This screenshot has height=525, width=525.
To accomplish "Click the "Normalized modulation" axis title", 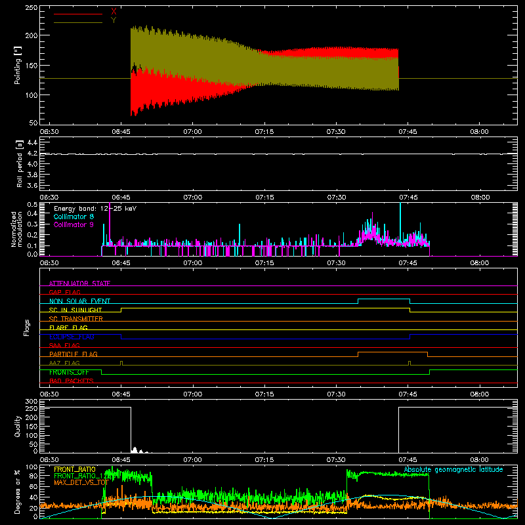I will 16,229.
